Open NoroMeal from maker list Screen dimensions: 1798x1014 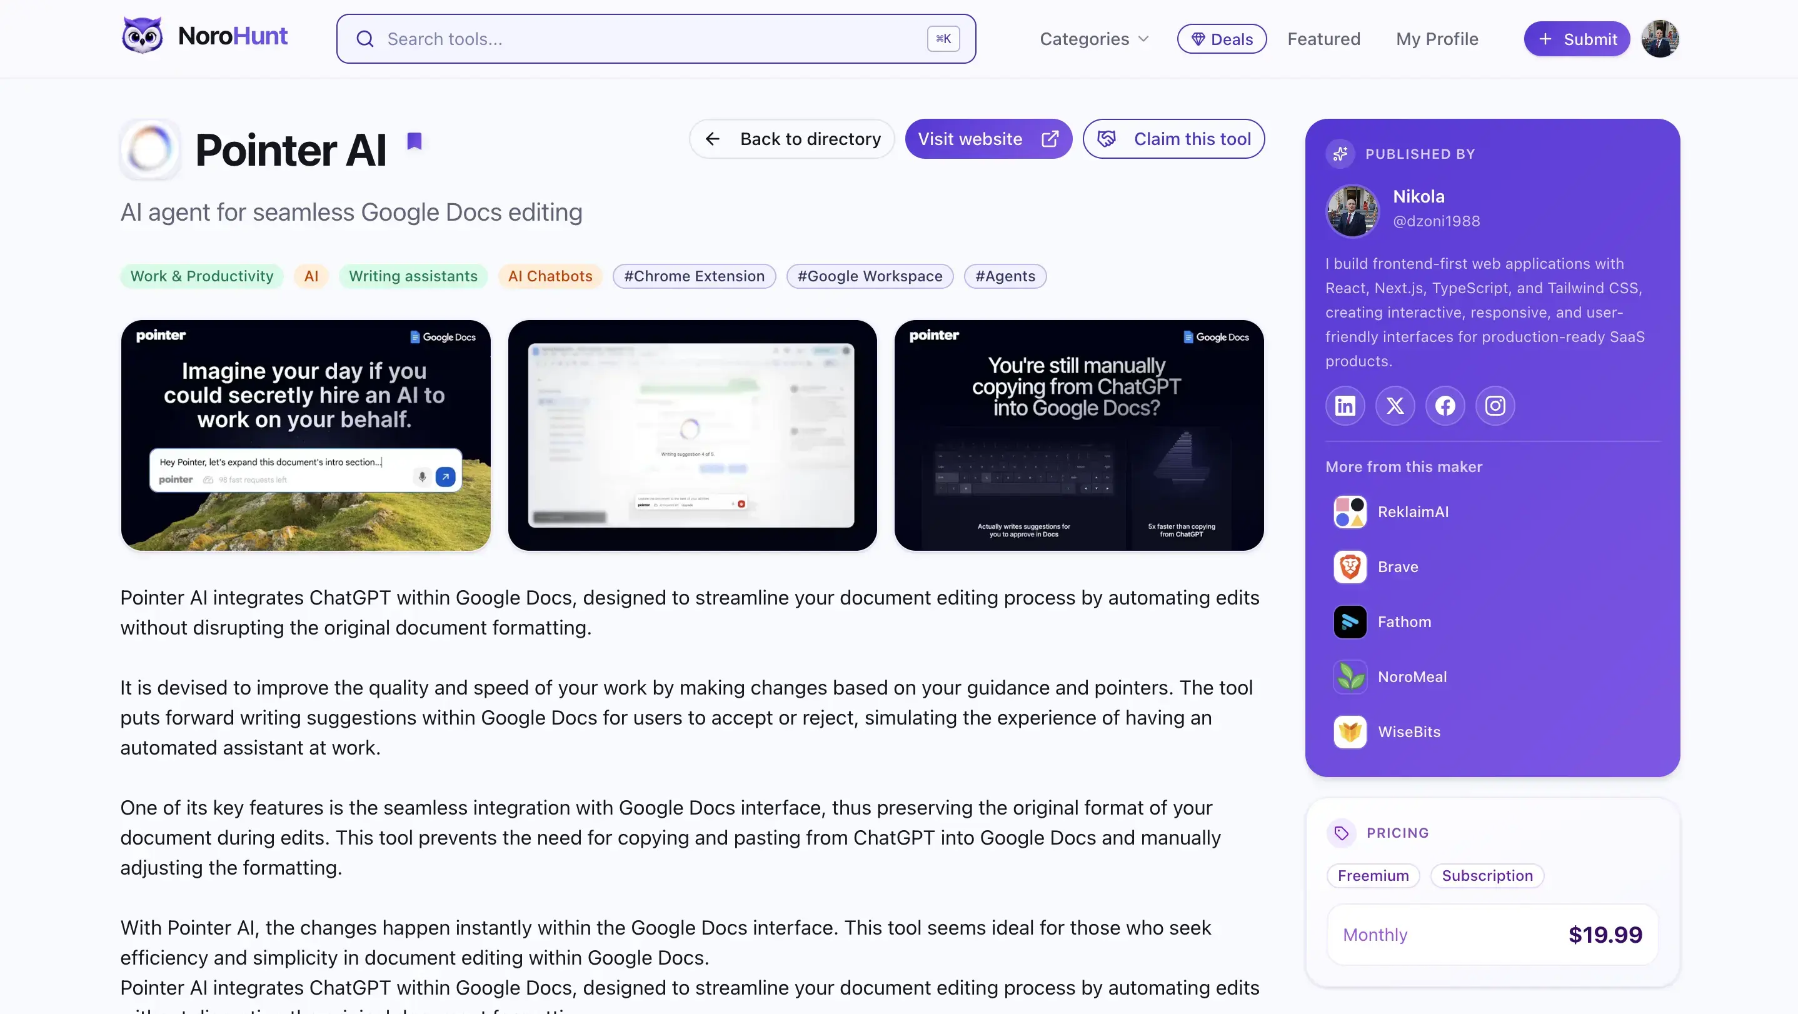tap(1412, 678)
